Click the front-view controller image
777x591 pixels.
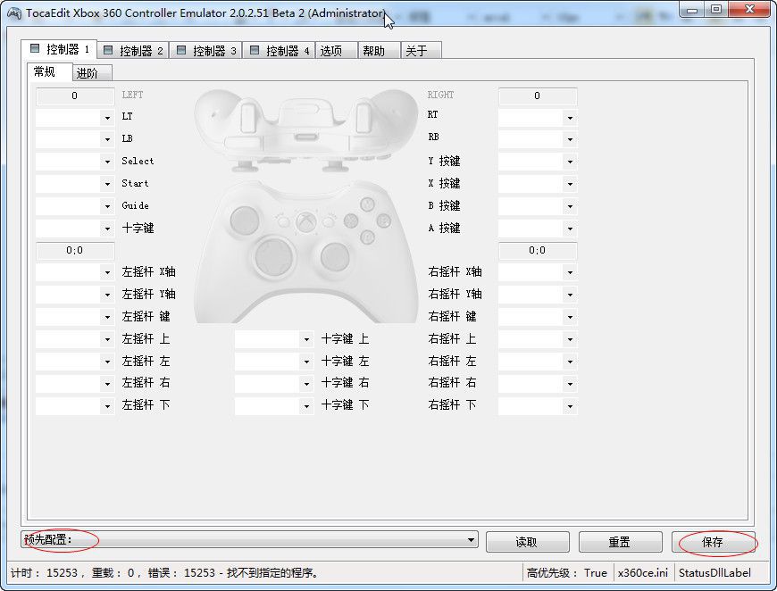[x=305, y=253]
